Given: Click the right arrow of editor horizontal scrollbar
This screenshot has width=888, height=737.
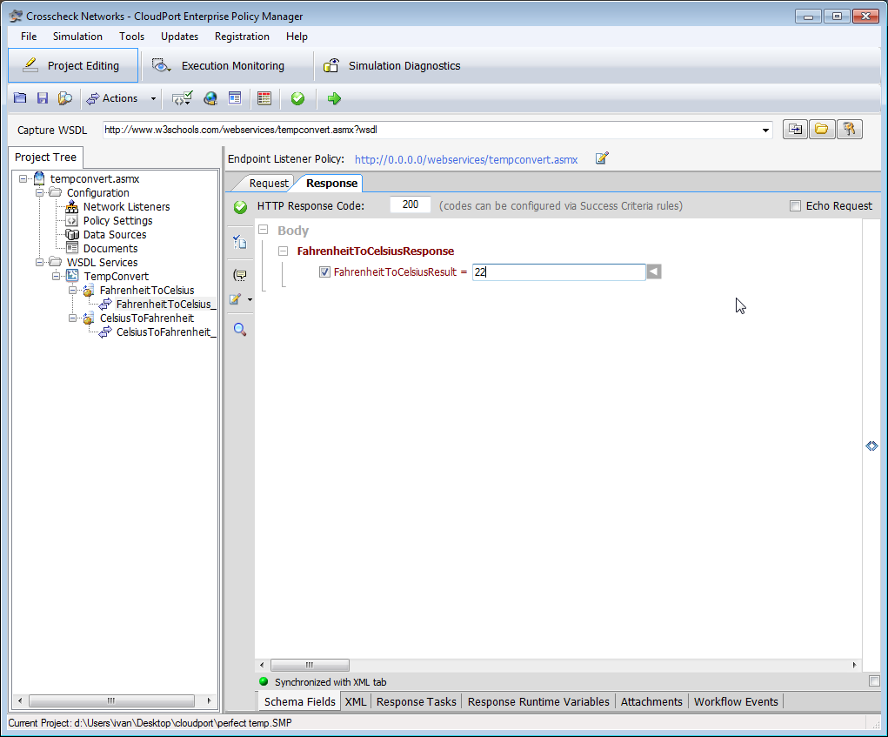Looking at the screenshot, I should pyautogui.click(x=855, y=665).
